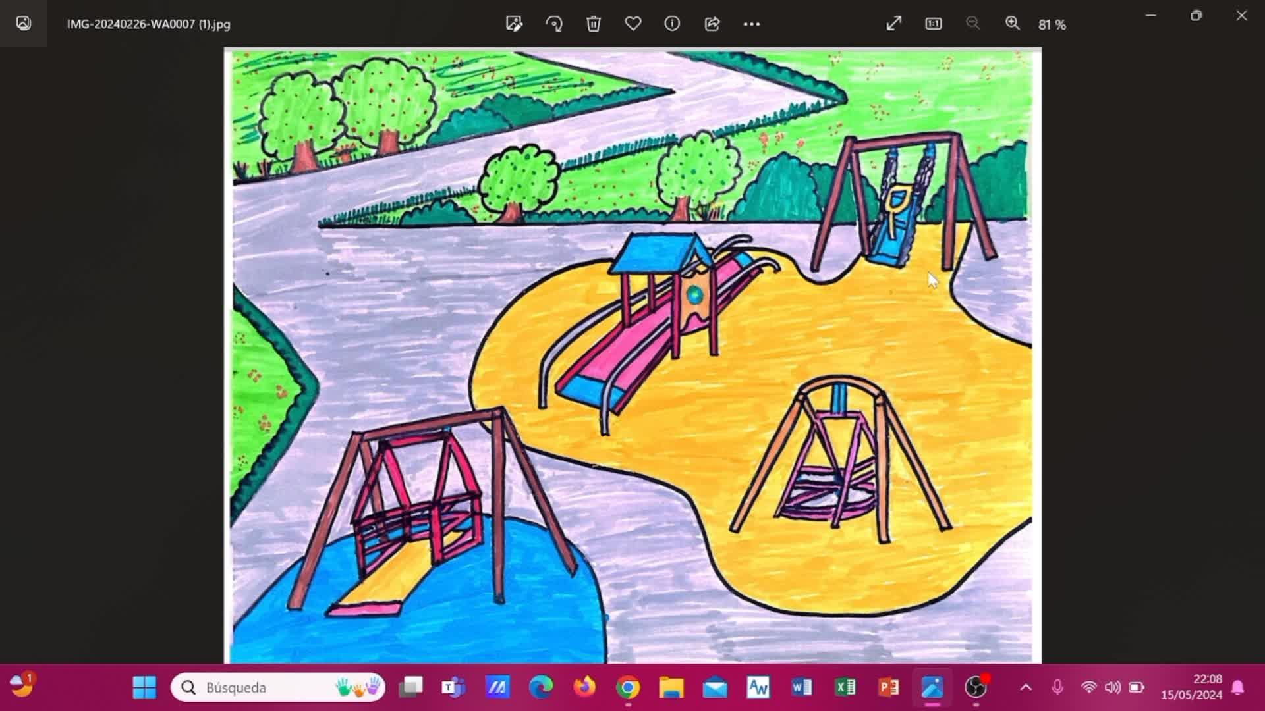Click the Edit image icon

click(514, 24)
